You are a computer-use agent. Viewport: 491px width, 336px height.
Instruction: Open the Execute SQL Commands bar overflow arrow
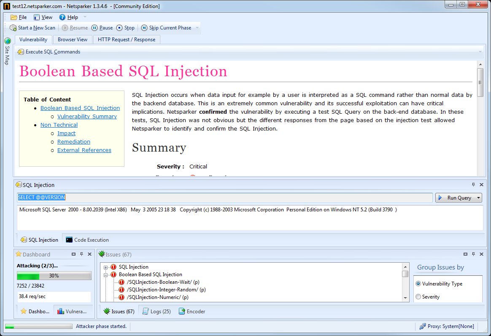[480, 52]
